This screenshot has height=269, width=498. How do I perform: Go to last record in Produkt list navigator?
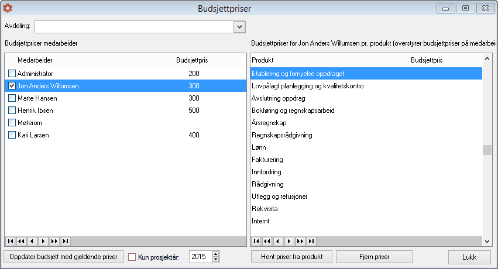(311, 242)
